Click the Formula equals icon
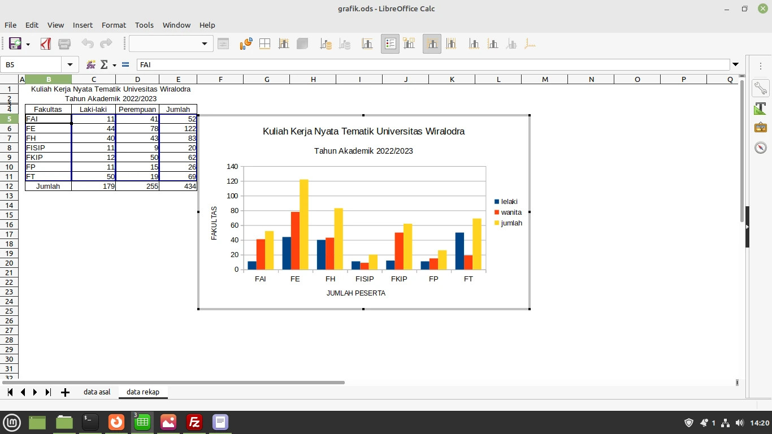This screenshot has width=772, height=434. [125, 65]
